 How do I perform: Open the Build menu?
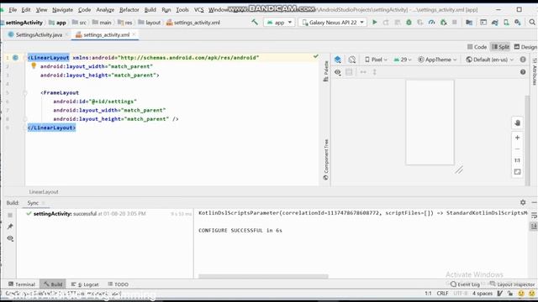(x=150, y=9)
